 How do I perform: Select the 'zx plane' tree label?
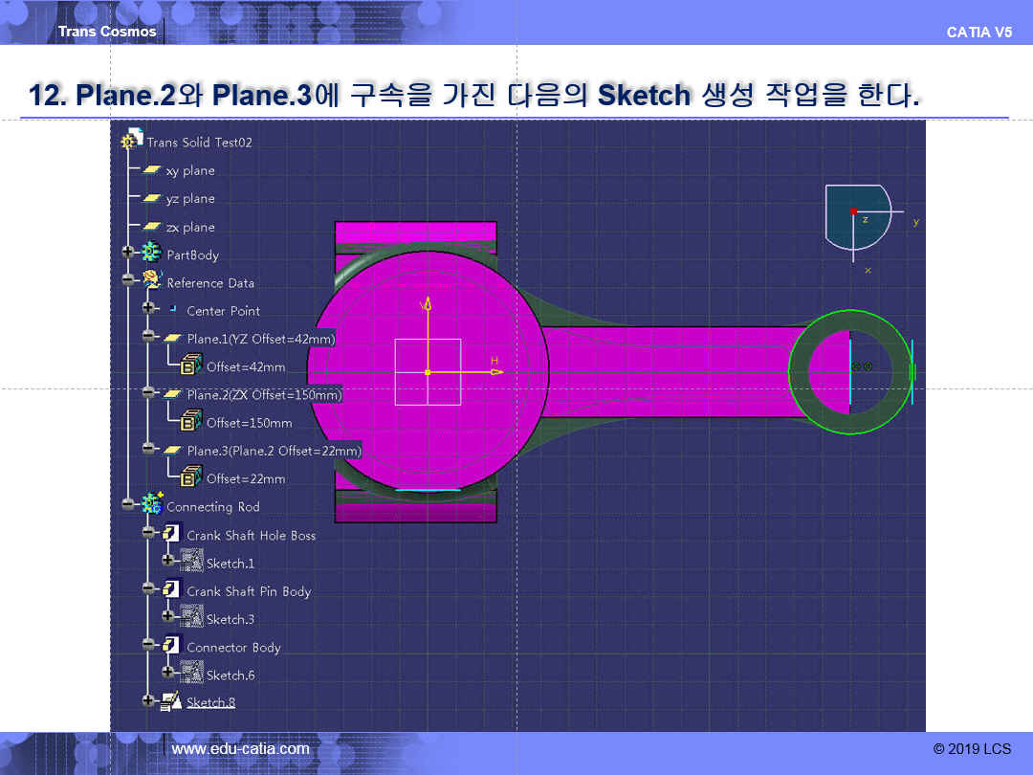[190, 228]
